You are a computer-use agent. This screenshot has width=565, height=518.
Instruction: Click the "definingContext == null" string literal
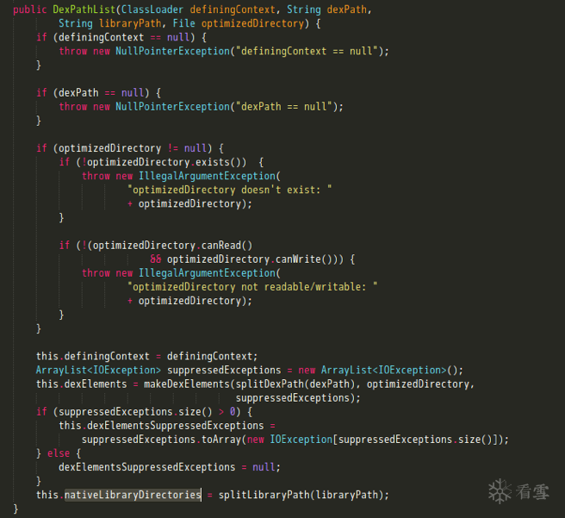point(307,51)
